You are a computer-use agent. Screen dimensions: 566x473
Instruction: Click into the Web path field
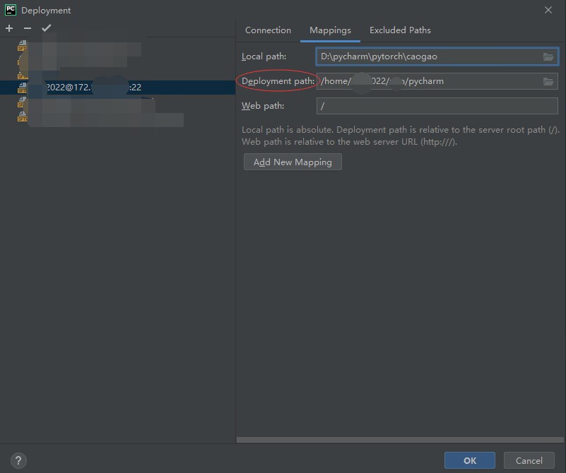click(x=437, y=106)
